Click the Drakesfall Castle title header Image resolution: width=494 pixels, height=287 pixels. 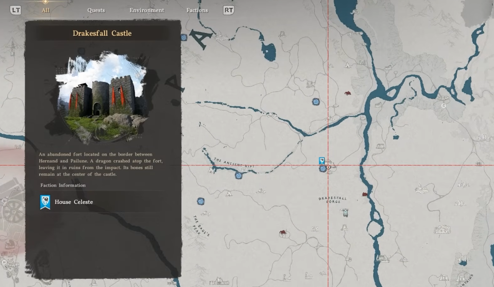point(102,33)
